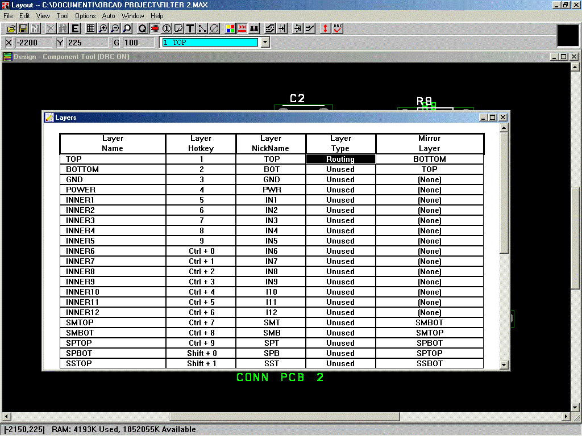Viewport: 582px width, 436px height.
Task: Open the File menu
Action: [8, 16]
